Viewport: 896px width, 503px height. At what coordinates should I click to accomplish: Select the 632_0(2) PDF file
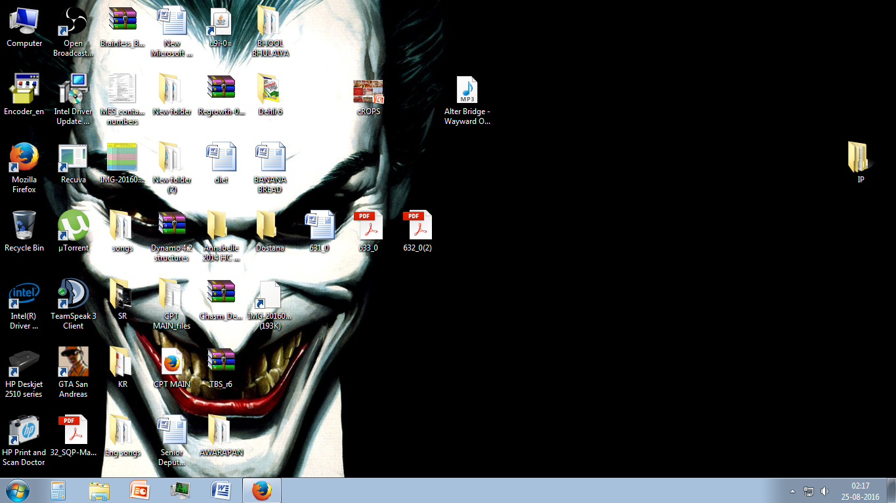(x=417, y=231)
